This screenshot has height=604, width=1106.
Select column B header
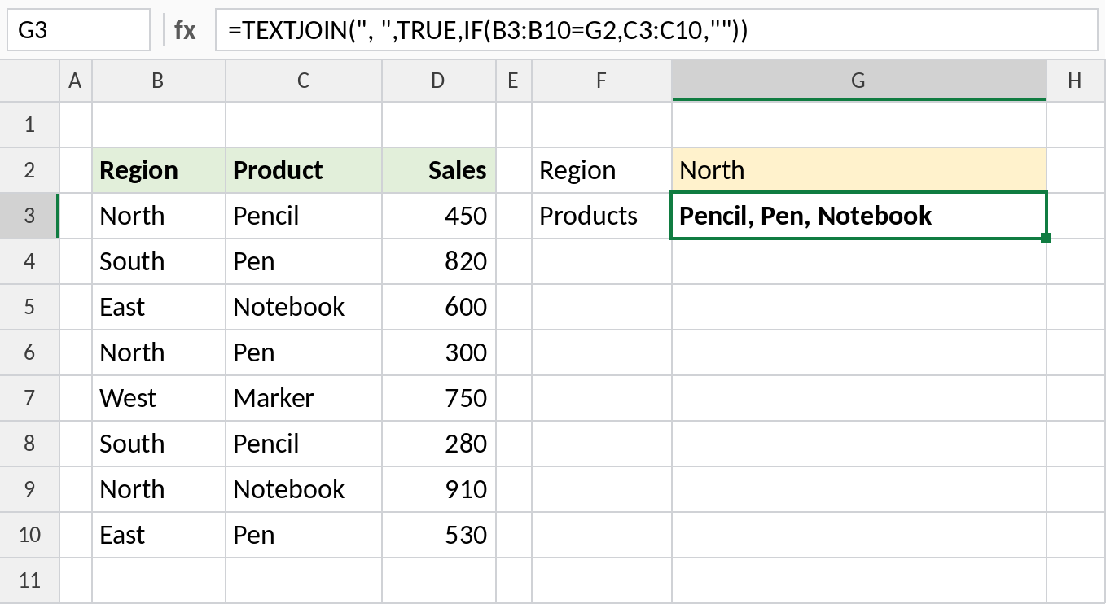159,81
